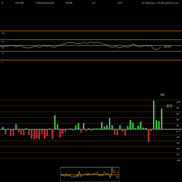Screen dimensions: 182x182
Task: Click the -100 label on the MR axis
Action: click(x=178, y=161)
